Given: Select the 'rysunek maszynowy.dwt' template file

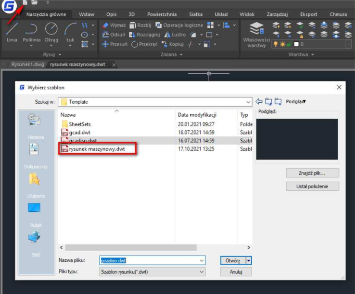Looking at the screenshot, I should coord(97,149).
